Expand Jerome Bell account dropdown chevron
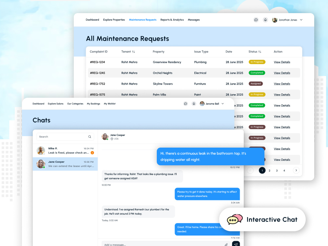Viewport: 328px width, 246px height. pos(223,104)
